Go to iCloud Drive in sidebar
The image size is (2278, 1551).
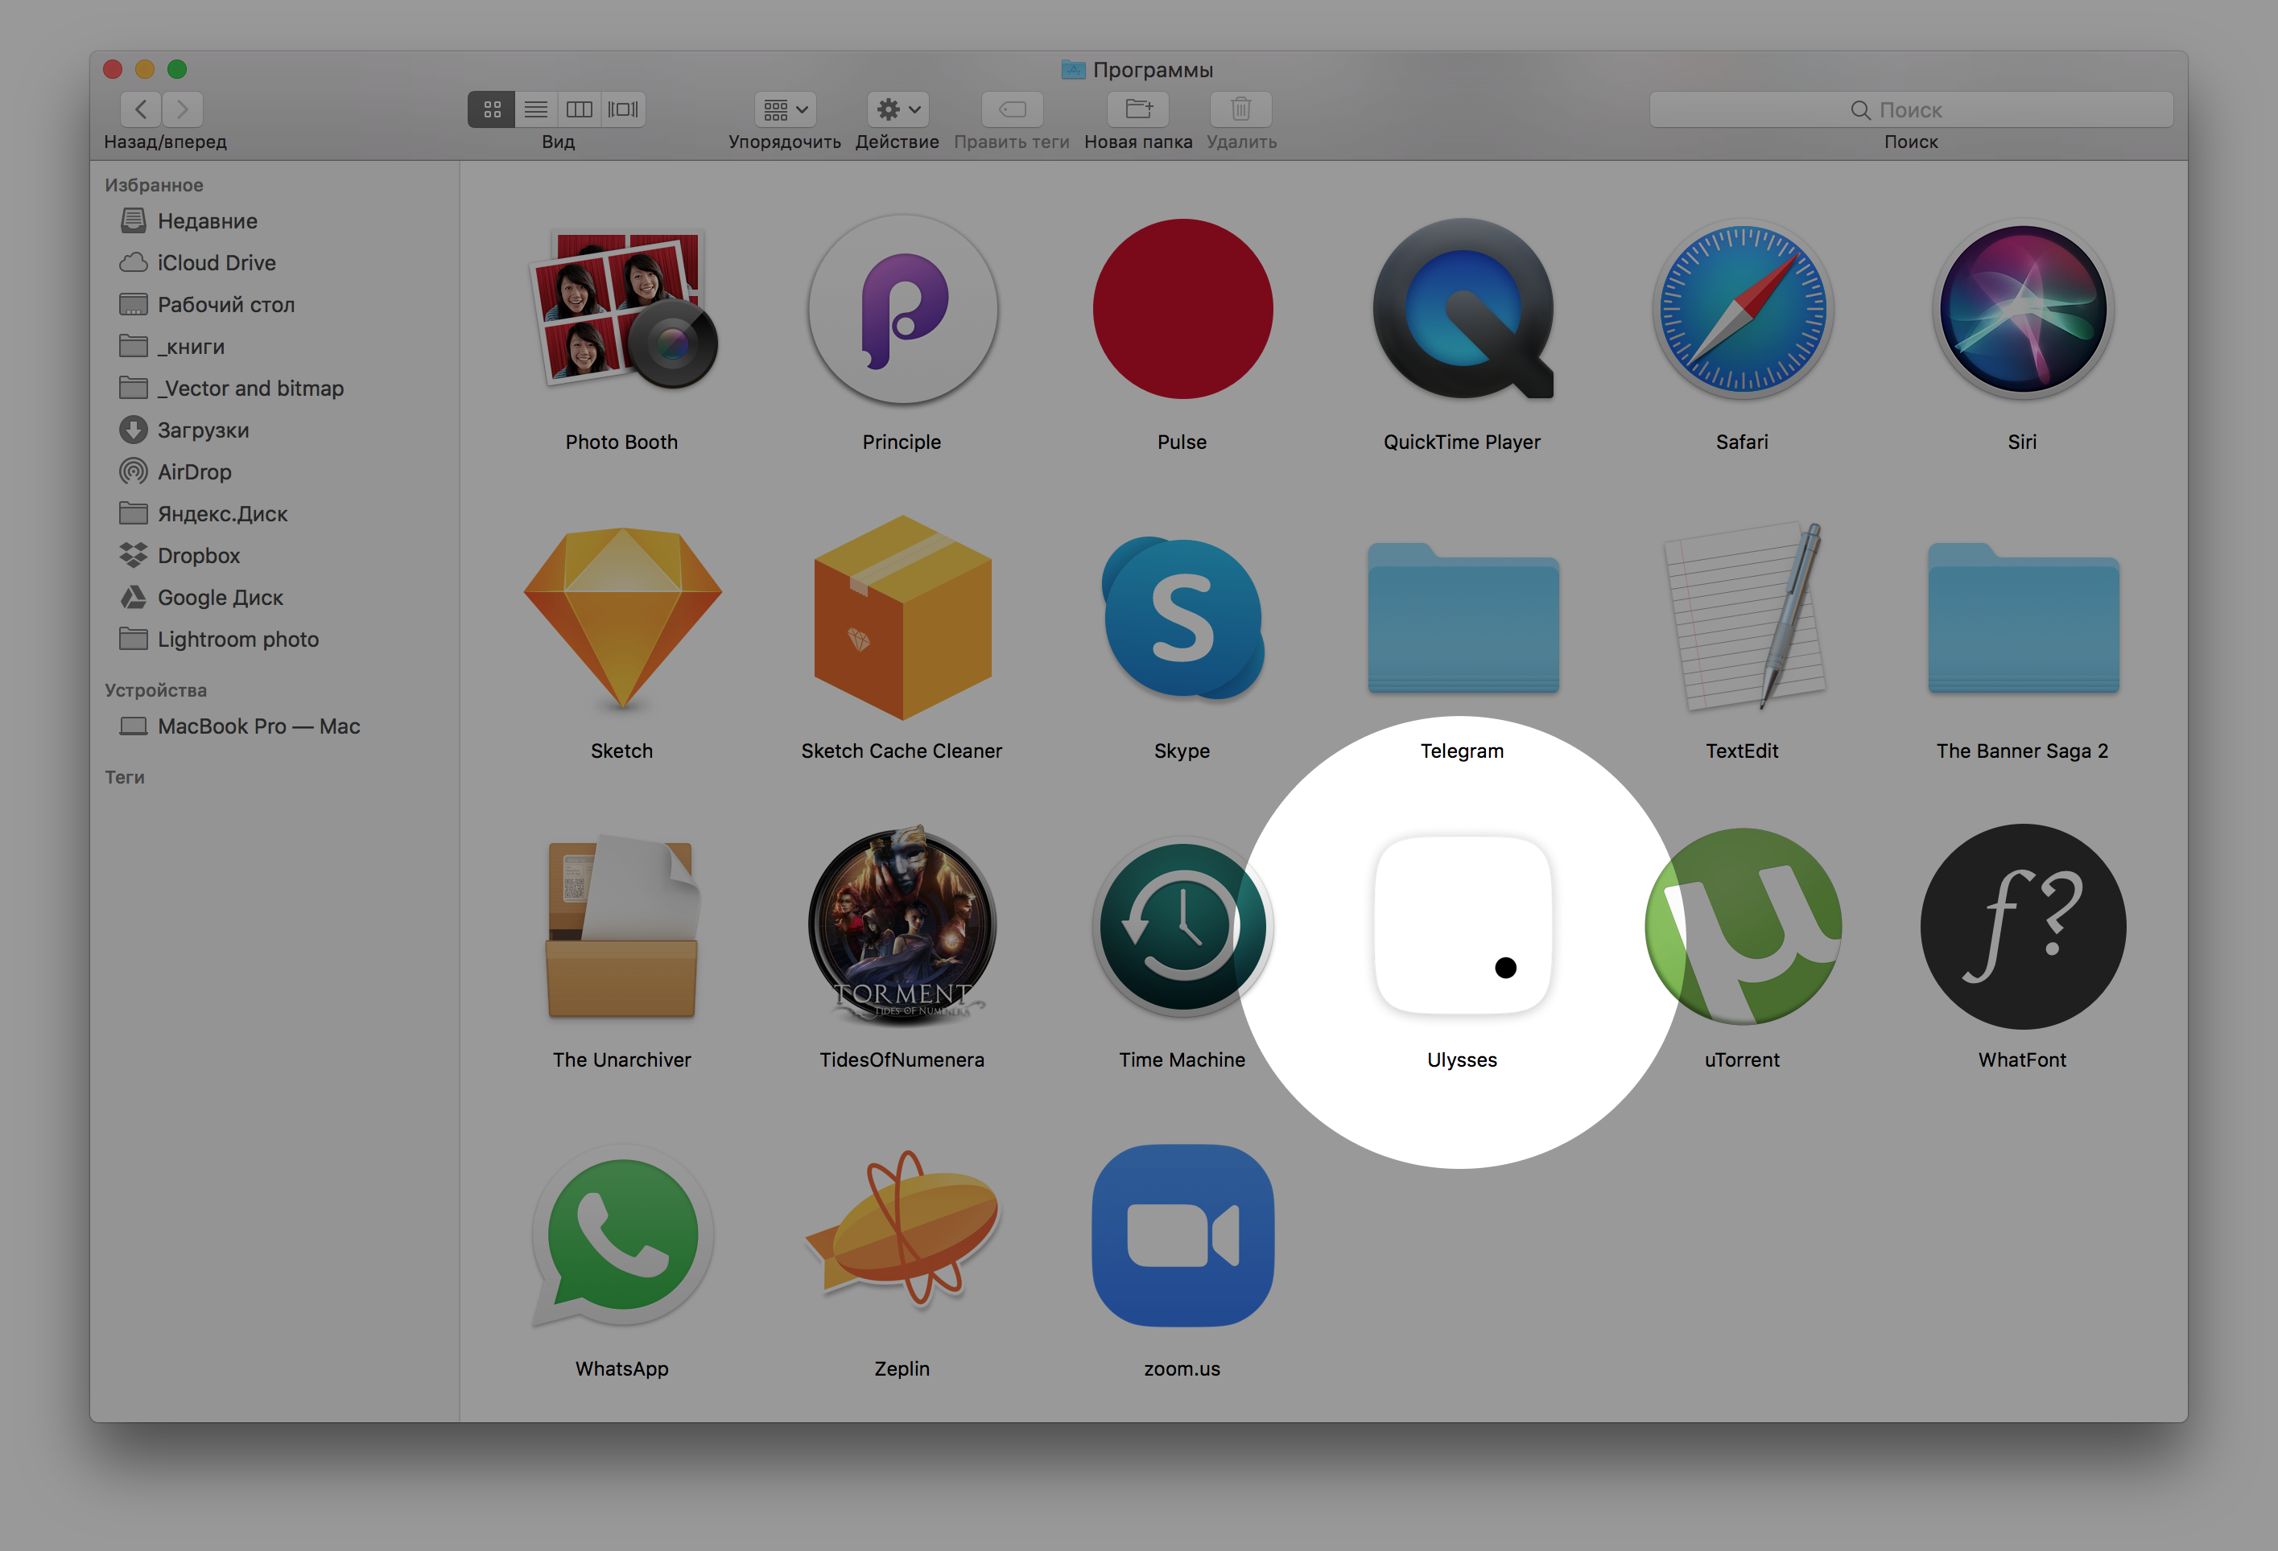[x=216, y=262]
